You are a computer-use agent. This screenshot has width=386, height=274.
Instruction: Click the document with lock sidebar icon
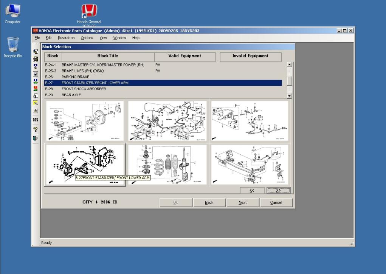click(36, 96)
